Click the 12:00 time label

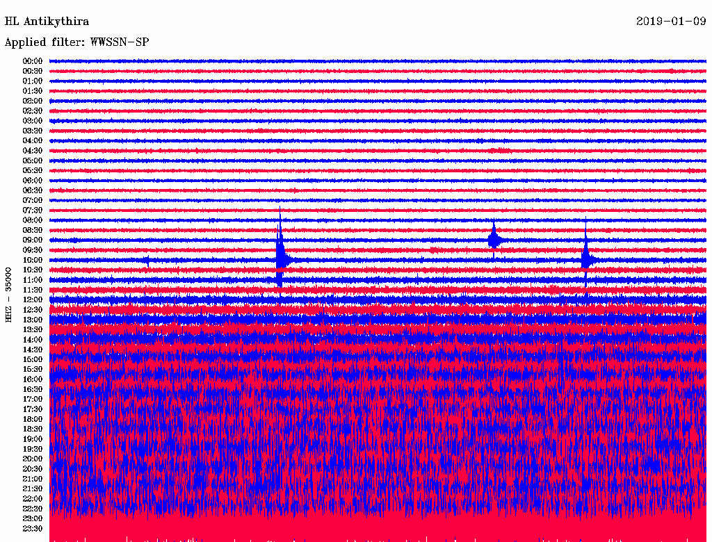pyautogui.click(x=33, y=299)
